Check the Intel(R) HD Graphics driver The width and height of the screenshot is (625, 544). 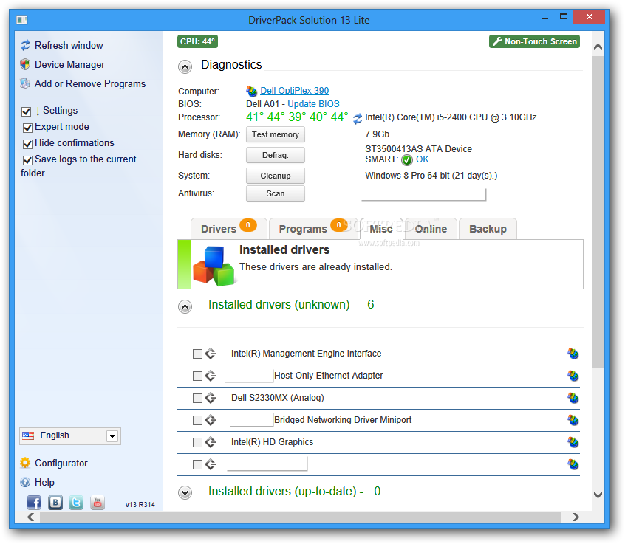click(197, 442)
